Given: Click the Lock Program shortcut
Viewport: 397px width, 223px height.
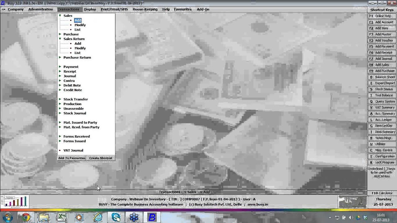Looking at the screenshot, I should (x=382, y=162).
